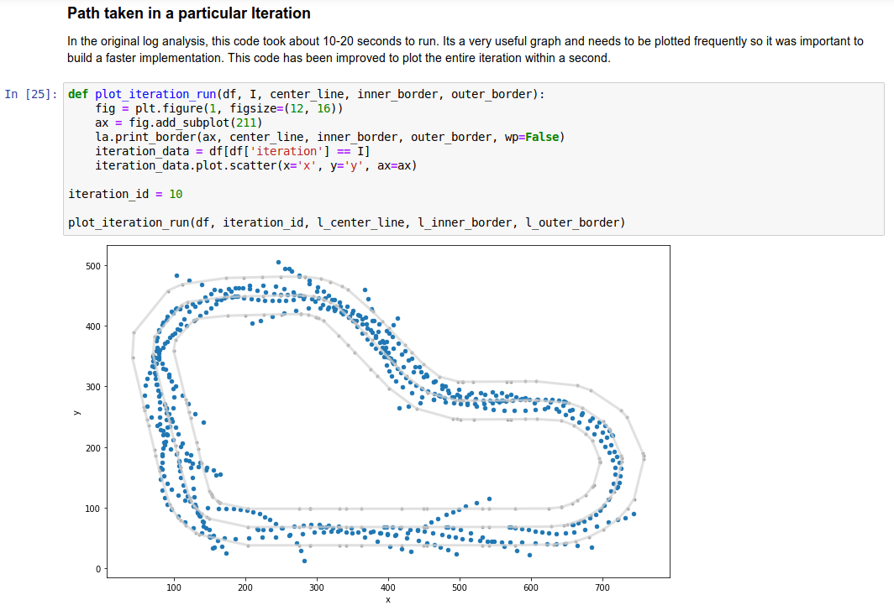Click the "Path taken in a particular Iteration" heading
The width and height of the screenshot is (894, 616).
click(188, 13)
